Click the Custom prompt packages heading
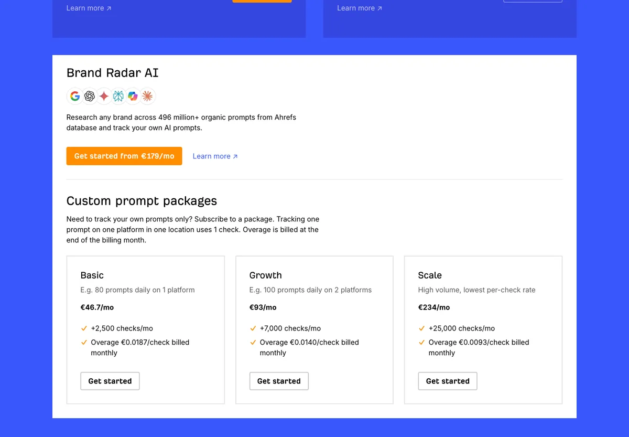 pos(142,201)
